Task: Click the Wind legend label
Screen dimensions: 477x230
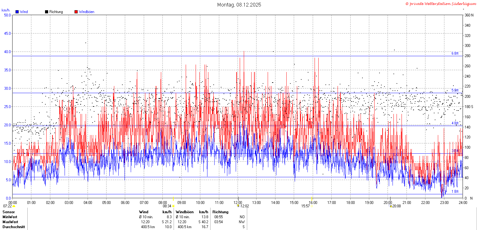Action: tap(24, 12)
